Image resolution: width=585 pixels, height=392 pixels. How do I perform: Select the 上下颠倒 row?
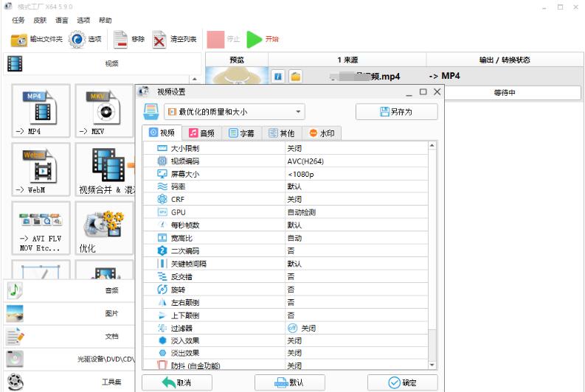point(285,315)
